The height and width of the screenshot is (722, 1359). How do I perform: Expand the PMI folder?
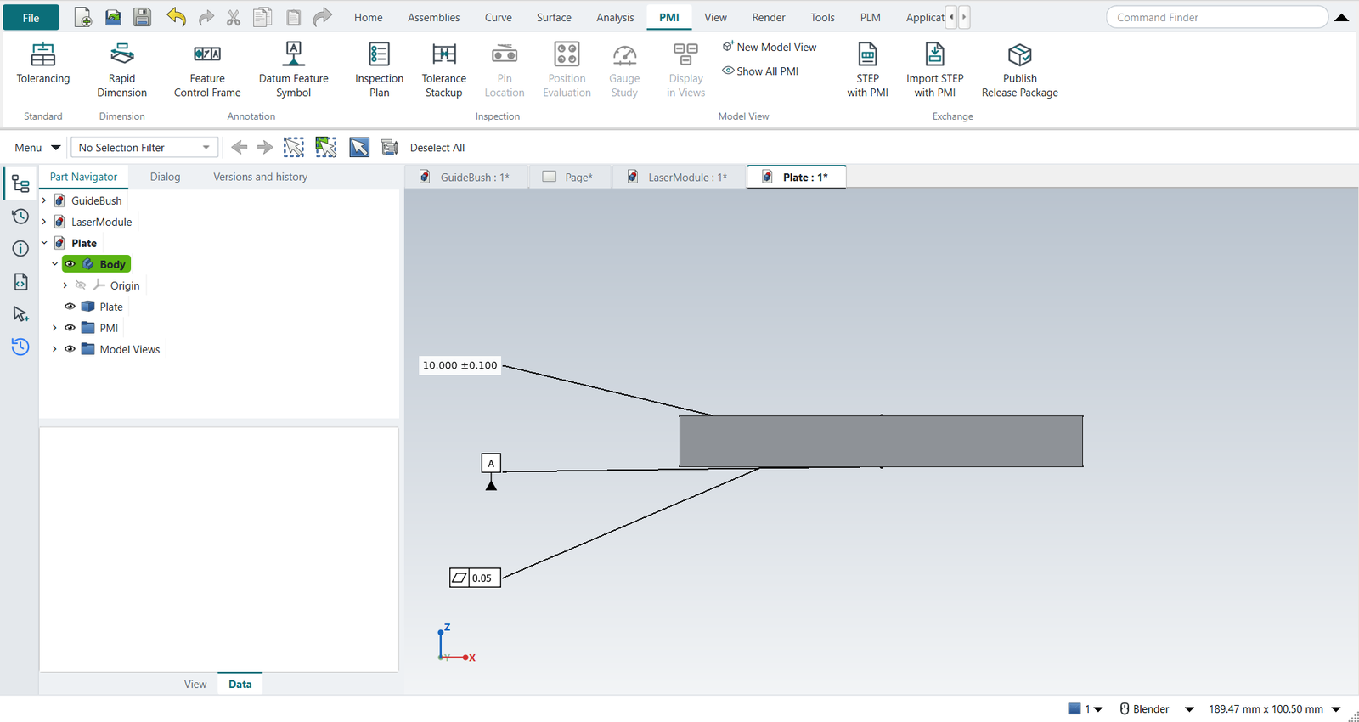54,328
